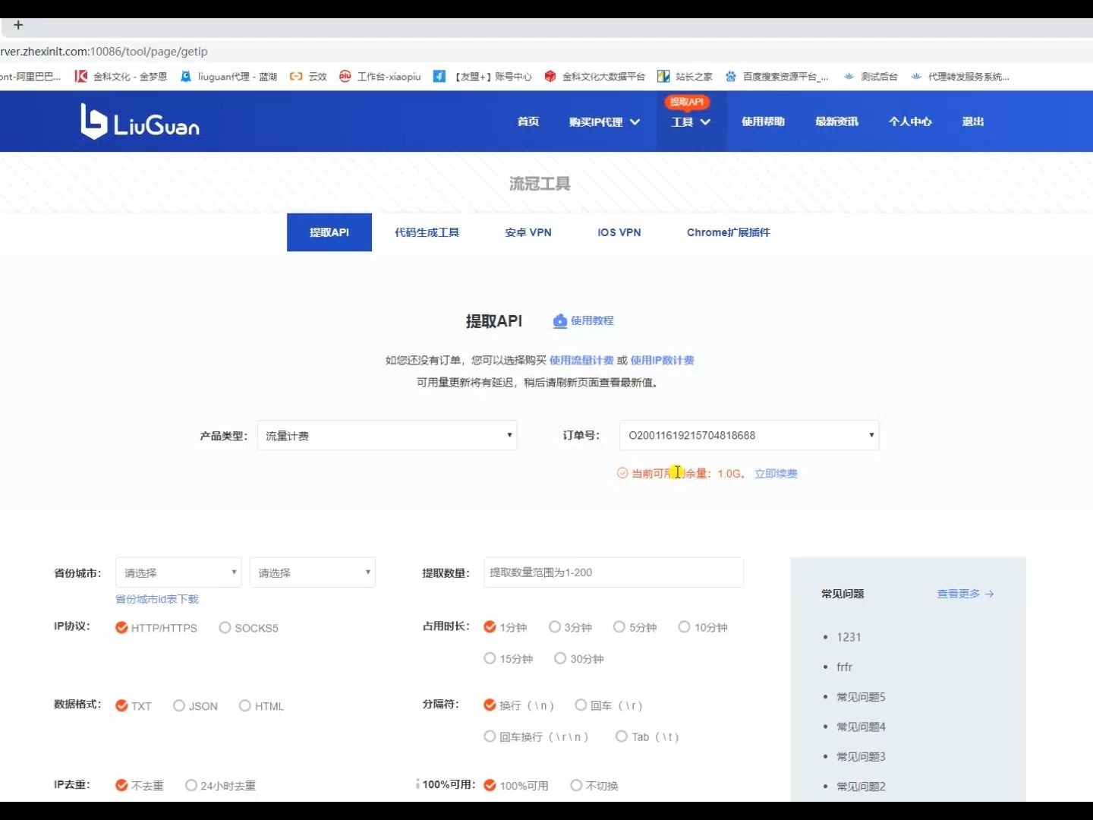Click the 提取API red badge

click(x=687, y=102)
